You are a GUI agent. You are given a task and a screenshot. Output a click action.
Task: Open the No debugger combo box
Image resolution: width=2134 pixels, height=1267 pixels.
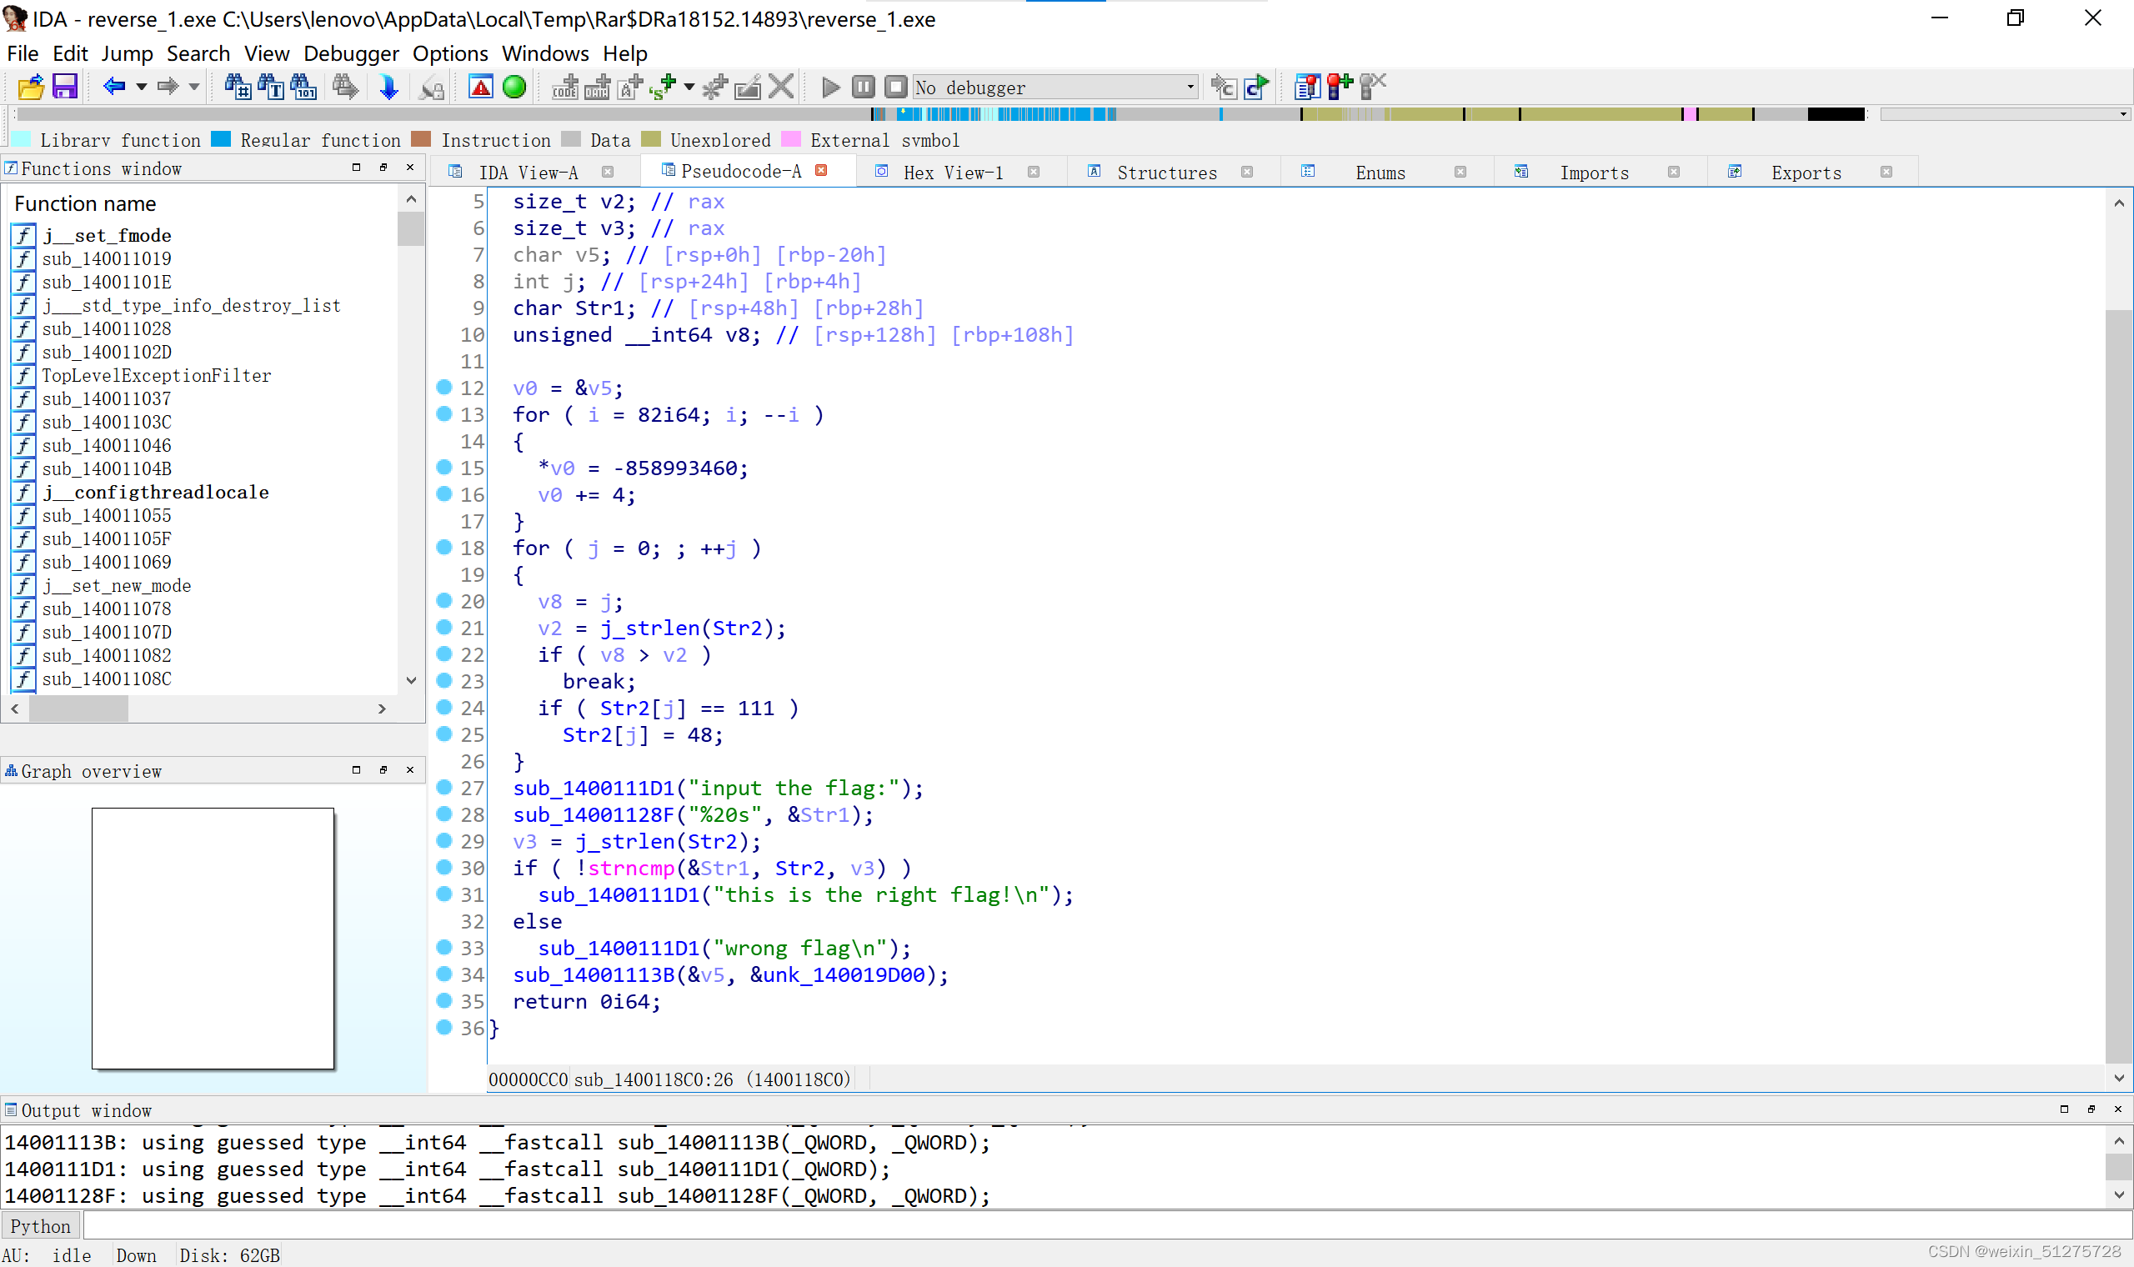[1055, 87]
